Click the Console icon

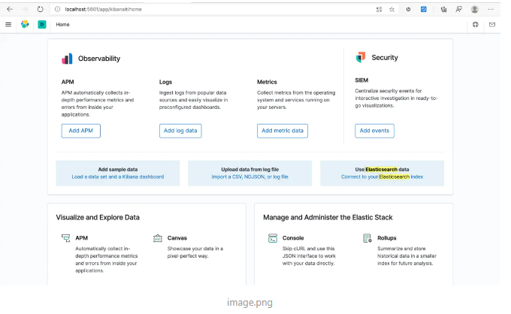(274, 238)
